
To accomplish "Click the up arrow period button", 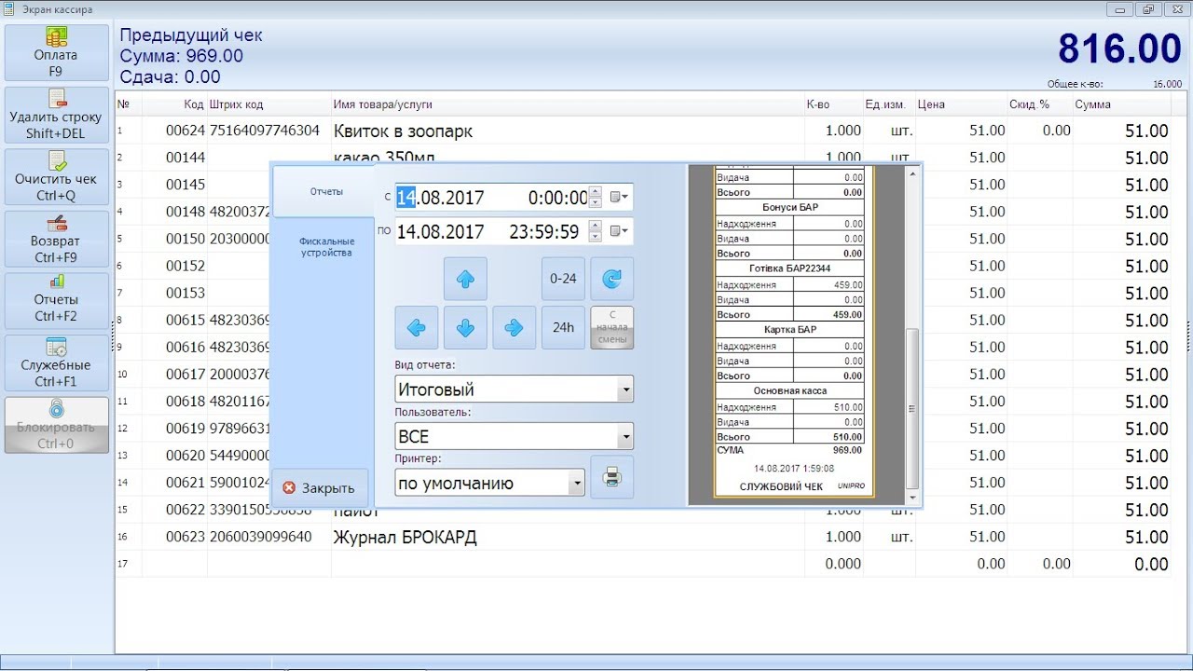I will tap(465, 279).
